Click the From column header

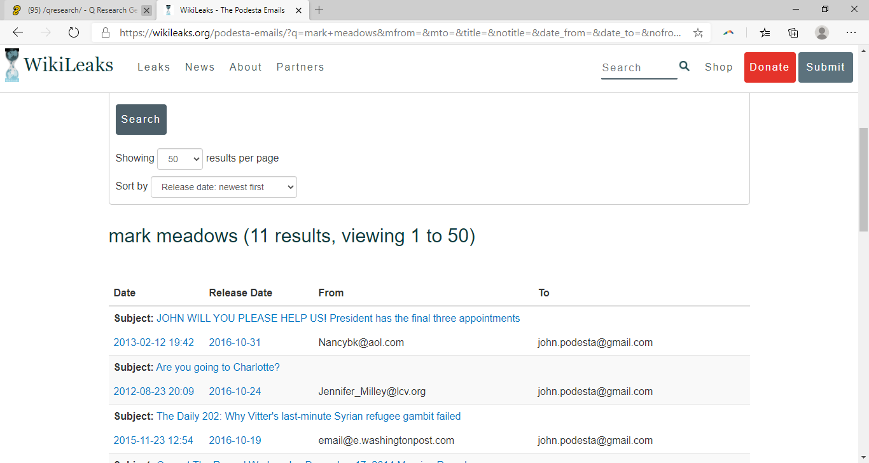point(331,293)
